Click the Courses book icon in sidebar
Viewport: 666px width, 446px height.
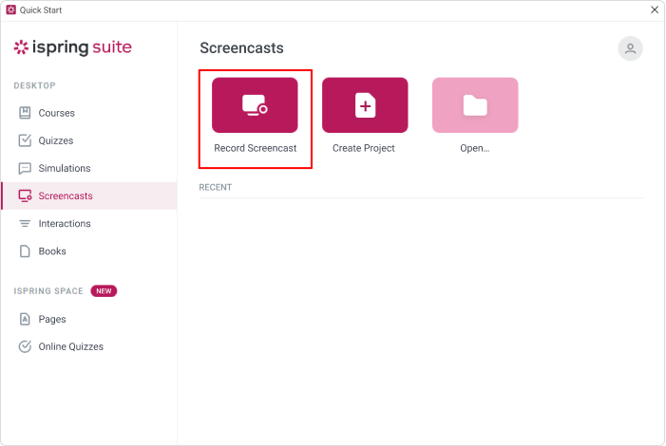(25, 113)
